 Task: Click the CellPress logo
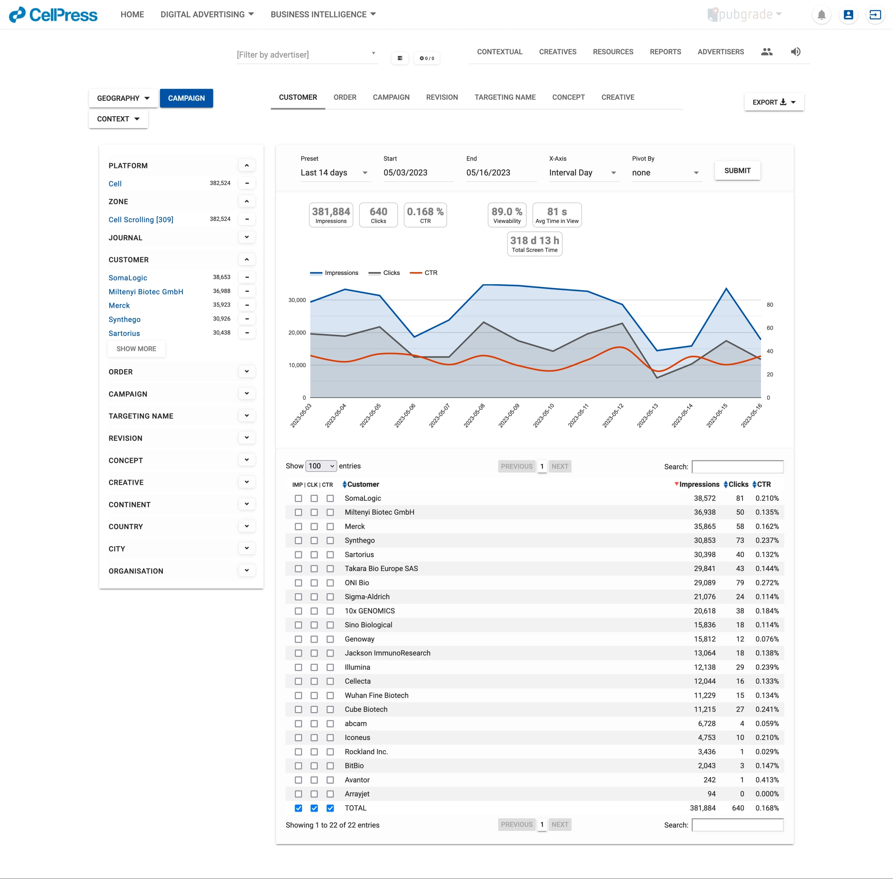point(54,15)
